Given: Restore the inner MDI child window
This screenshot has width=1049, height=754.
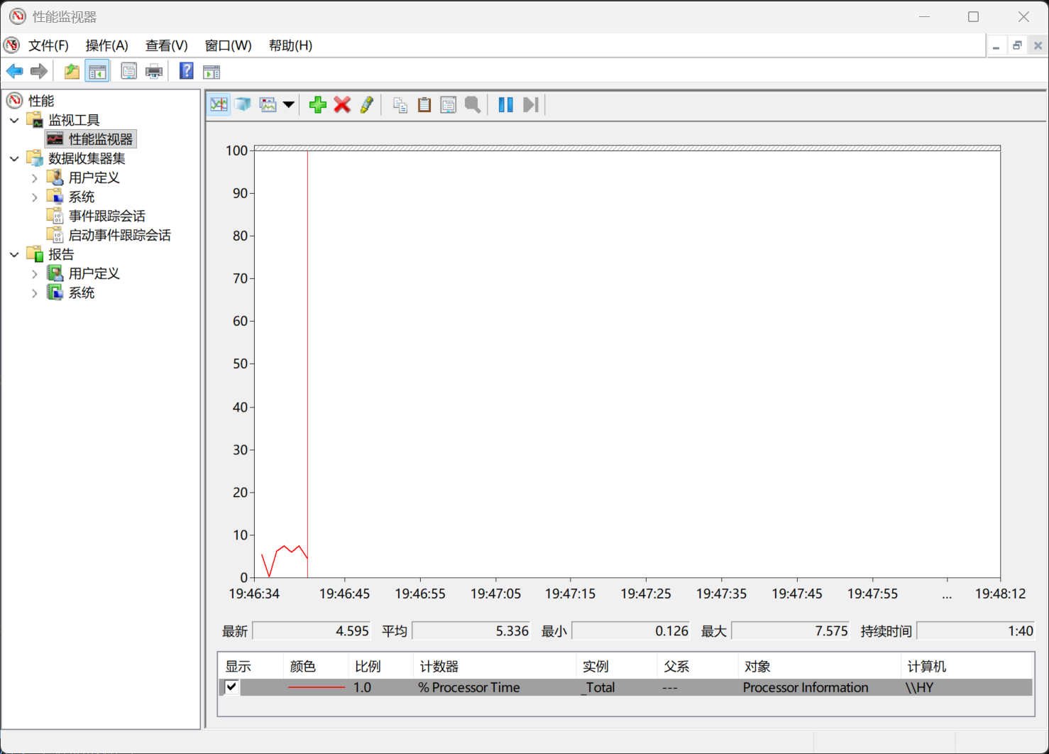Looking at the screenshot, I should 1017,45.
